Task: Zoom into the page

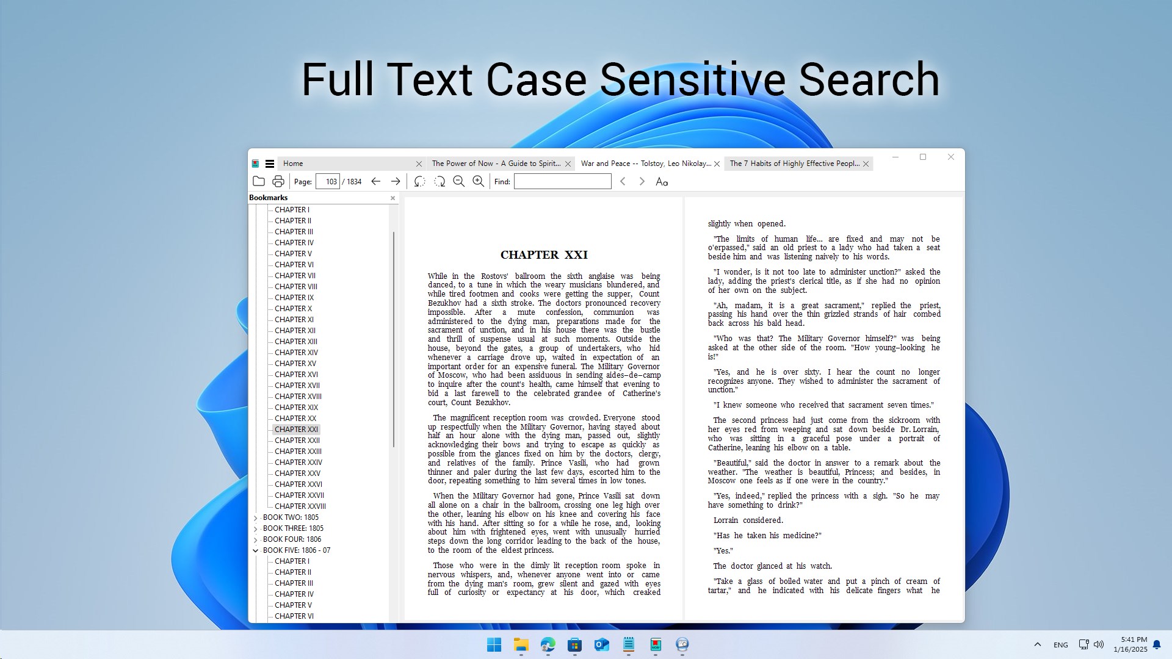Action: (479, 181)
